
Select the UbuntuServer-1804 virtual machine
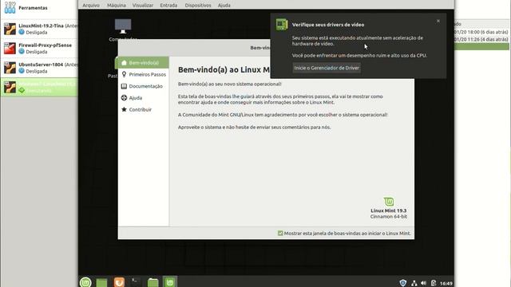click(x=39, y=68)
